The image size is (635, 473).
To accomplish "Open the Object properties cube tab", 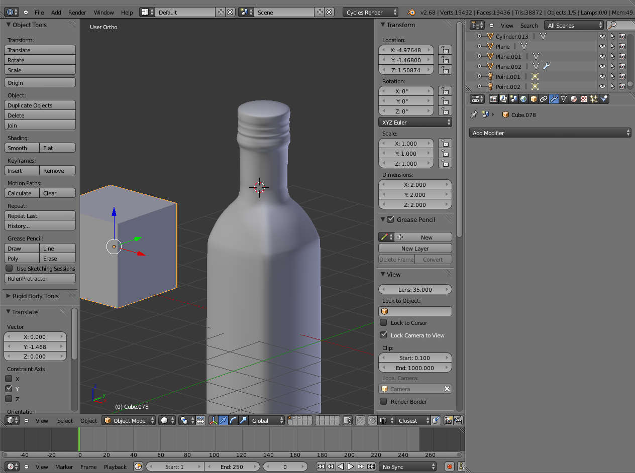I will [534, 99].
